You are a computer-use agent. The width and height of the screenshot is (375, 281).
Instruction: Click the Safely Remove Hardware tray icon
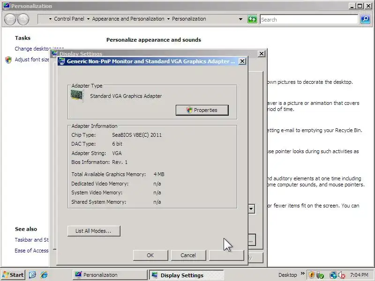(x=320, y=275)
